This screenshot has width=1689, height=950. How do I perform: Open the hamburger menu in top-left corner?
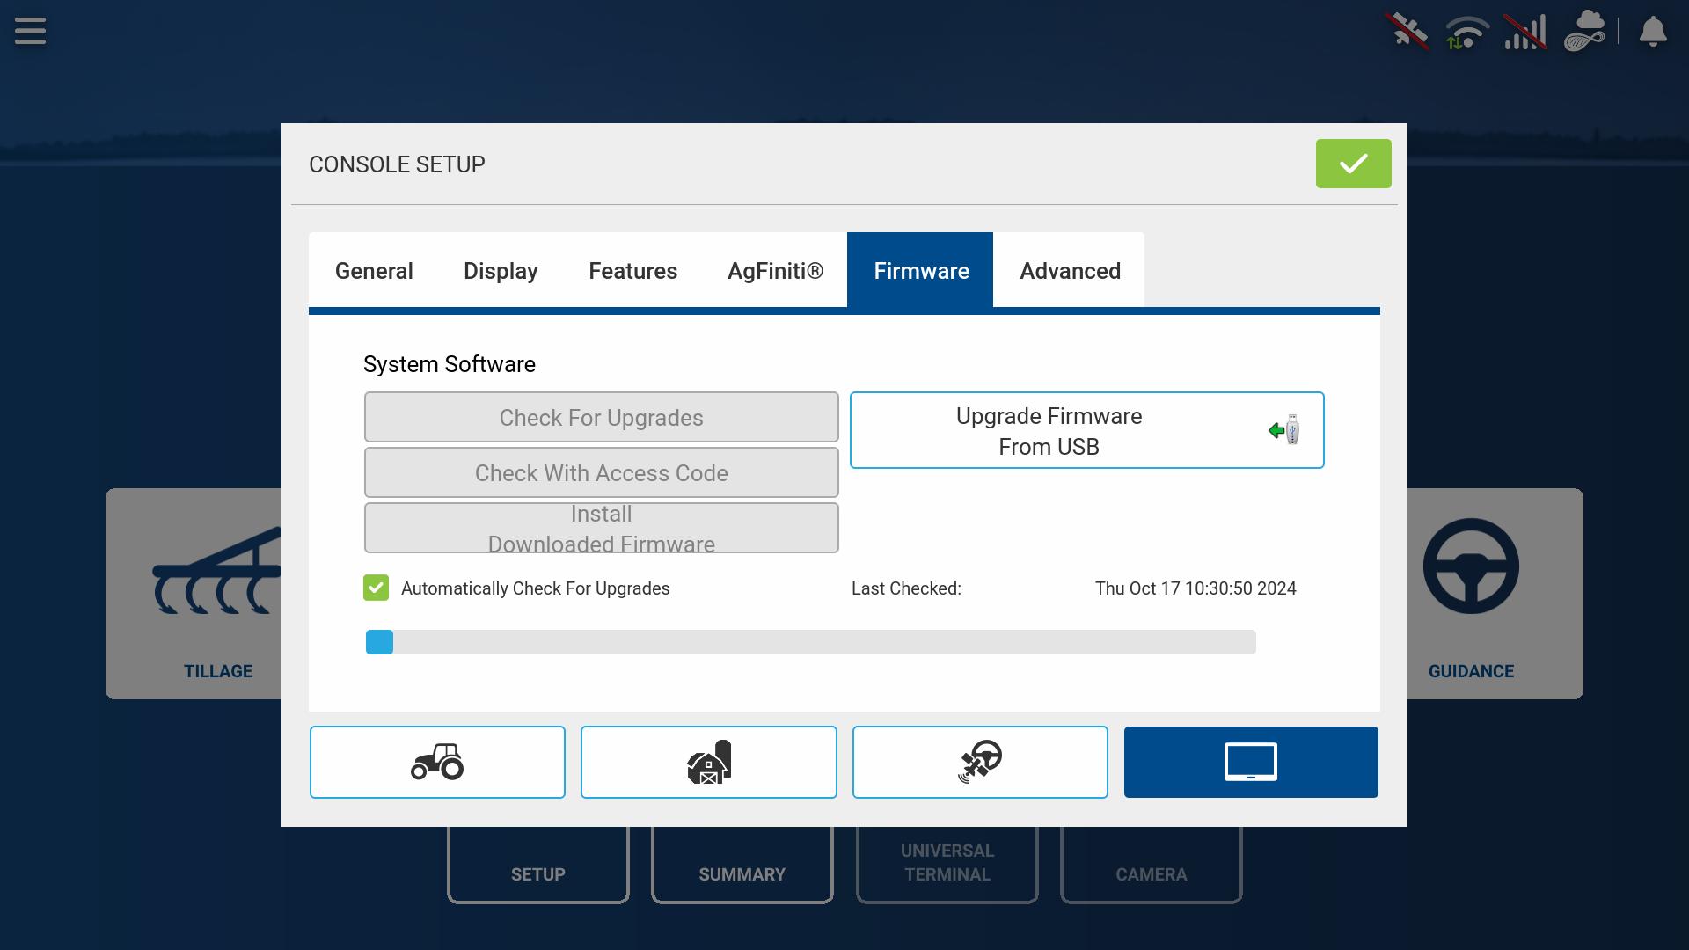(x=30, y=30)
